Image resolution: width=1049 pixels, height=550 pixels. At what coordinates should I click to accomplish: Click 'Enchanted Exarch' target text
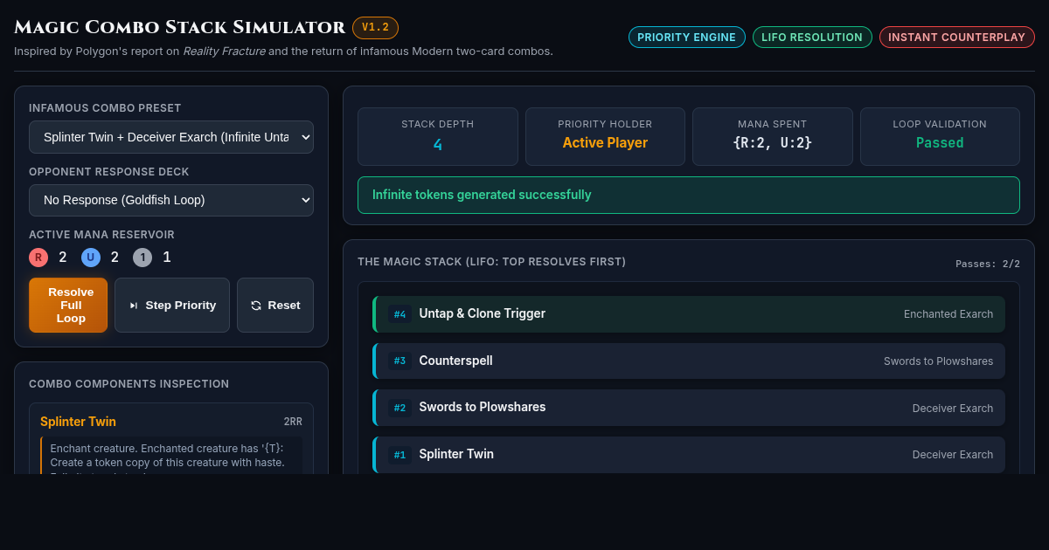pos(948,314)
